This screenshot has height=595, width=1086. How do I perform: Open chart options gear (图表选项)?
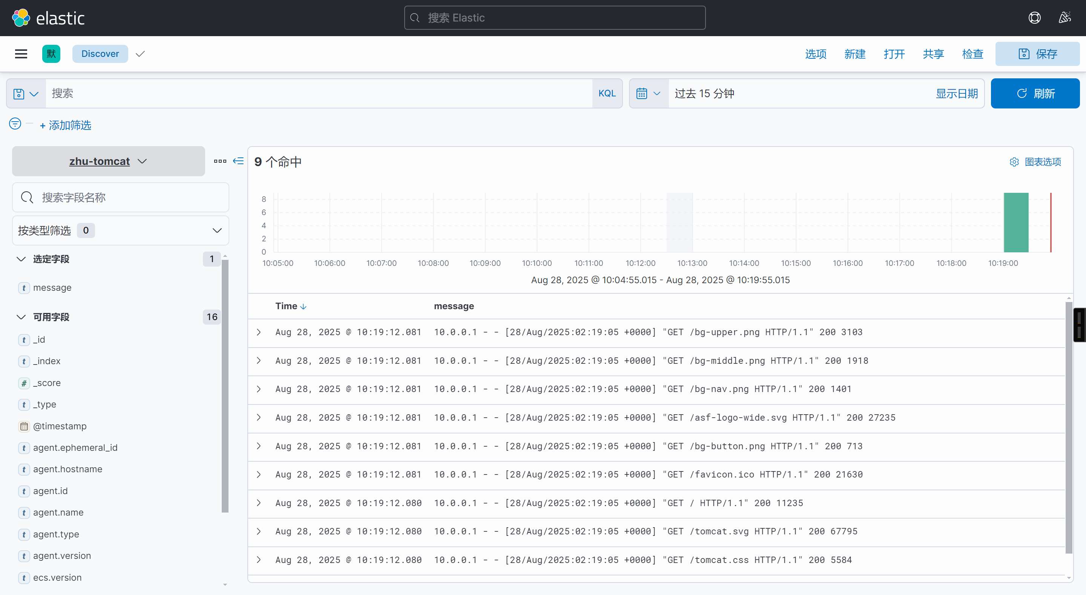pos(1035,162)
